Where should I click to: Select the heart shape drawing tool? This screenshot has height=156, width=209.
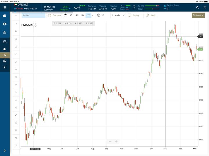click(x=16, y=146)
